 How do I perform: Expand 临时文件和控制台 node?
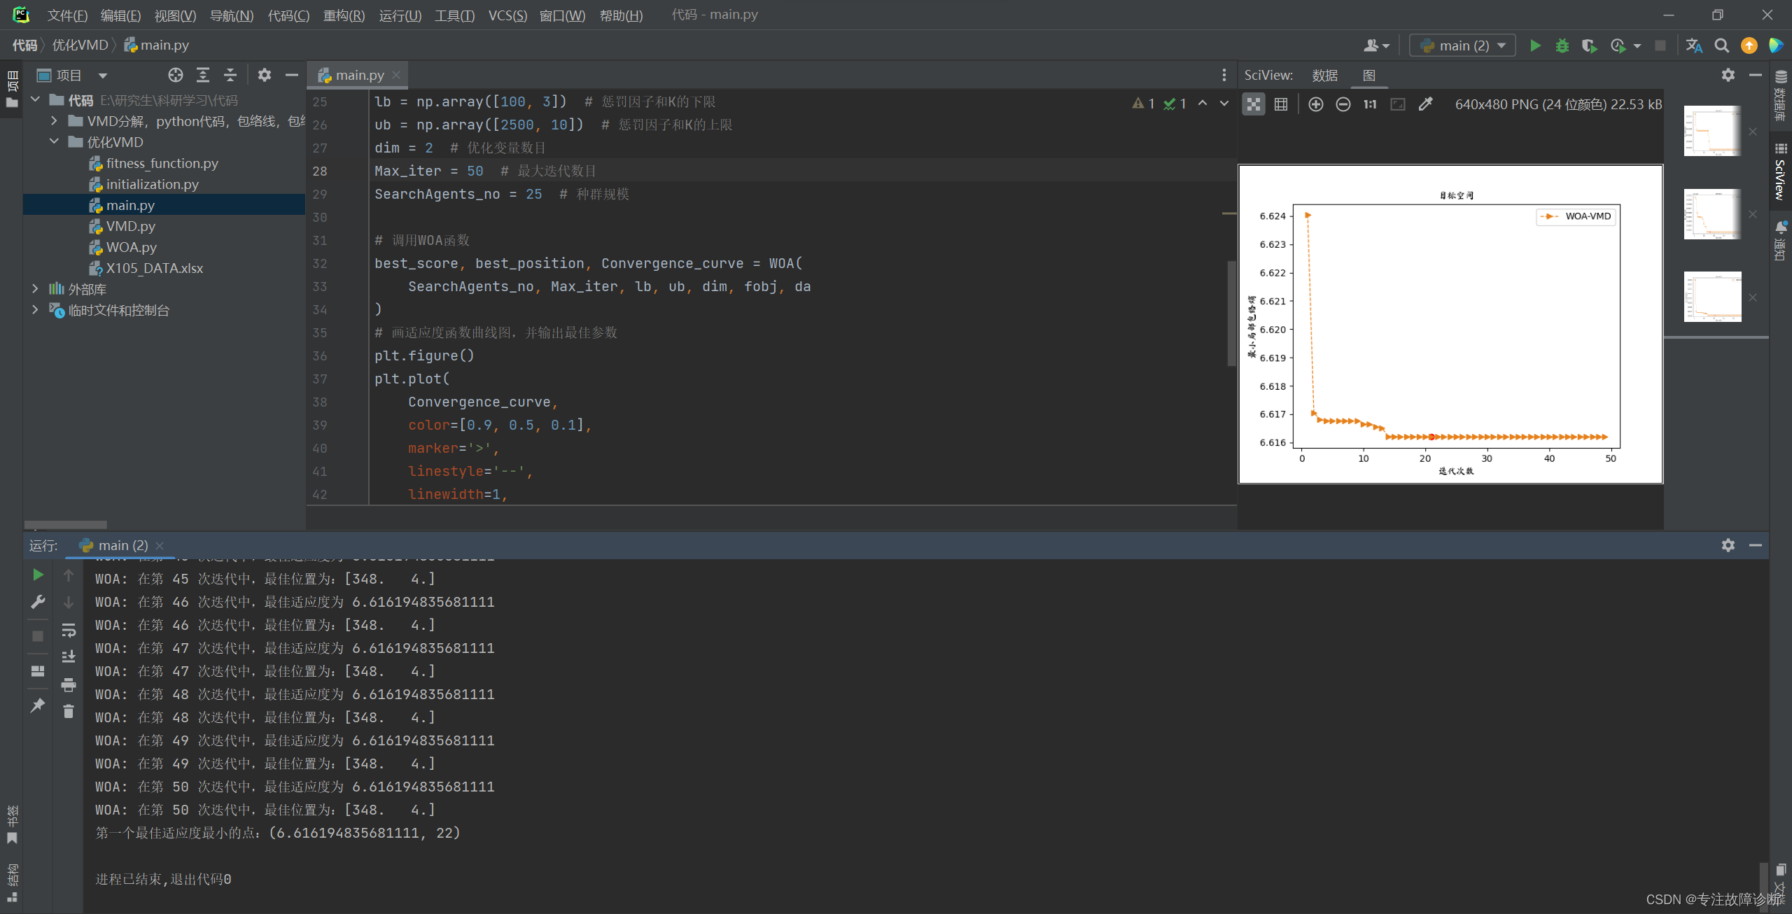(35, 310)
